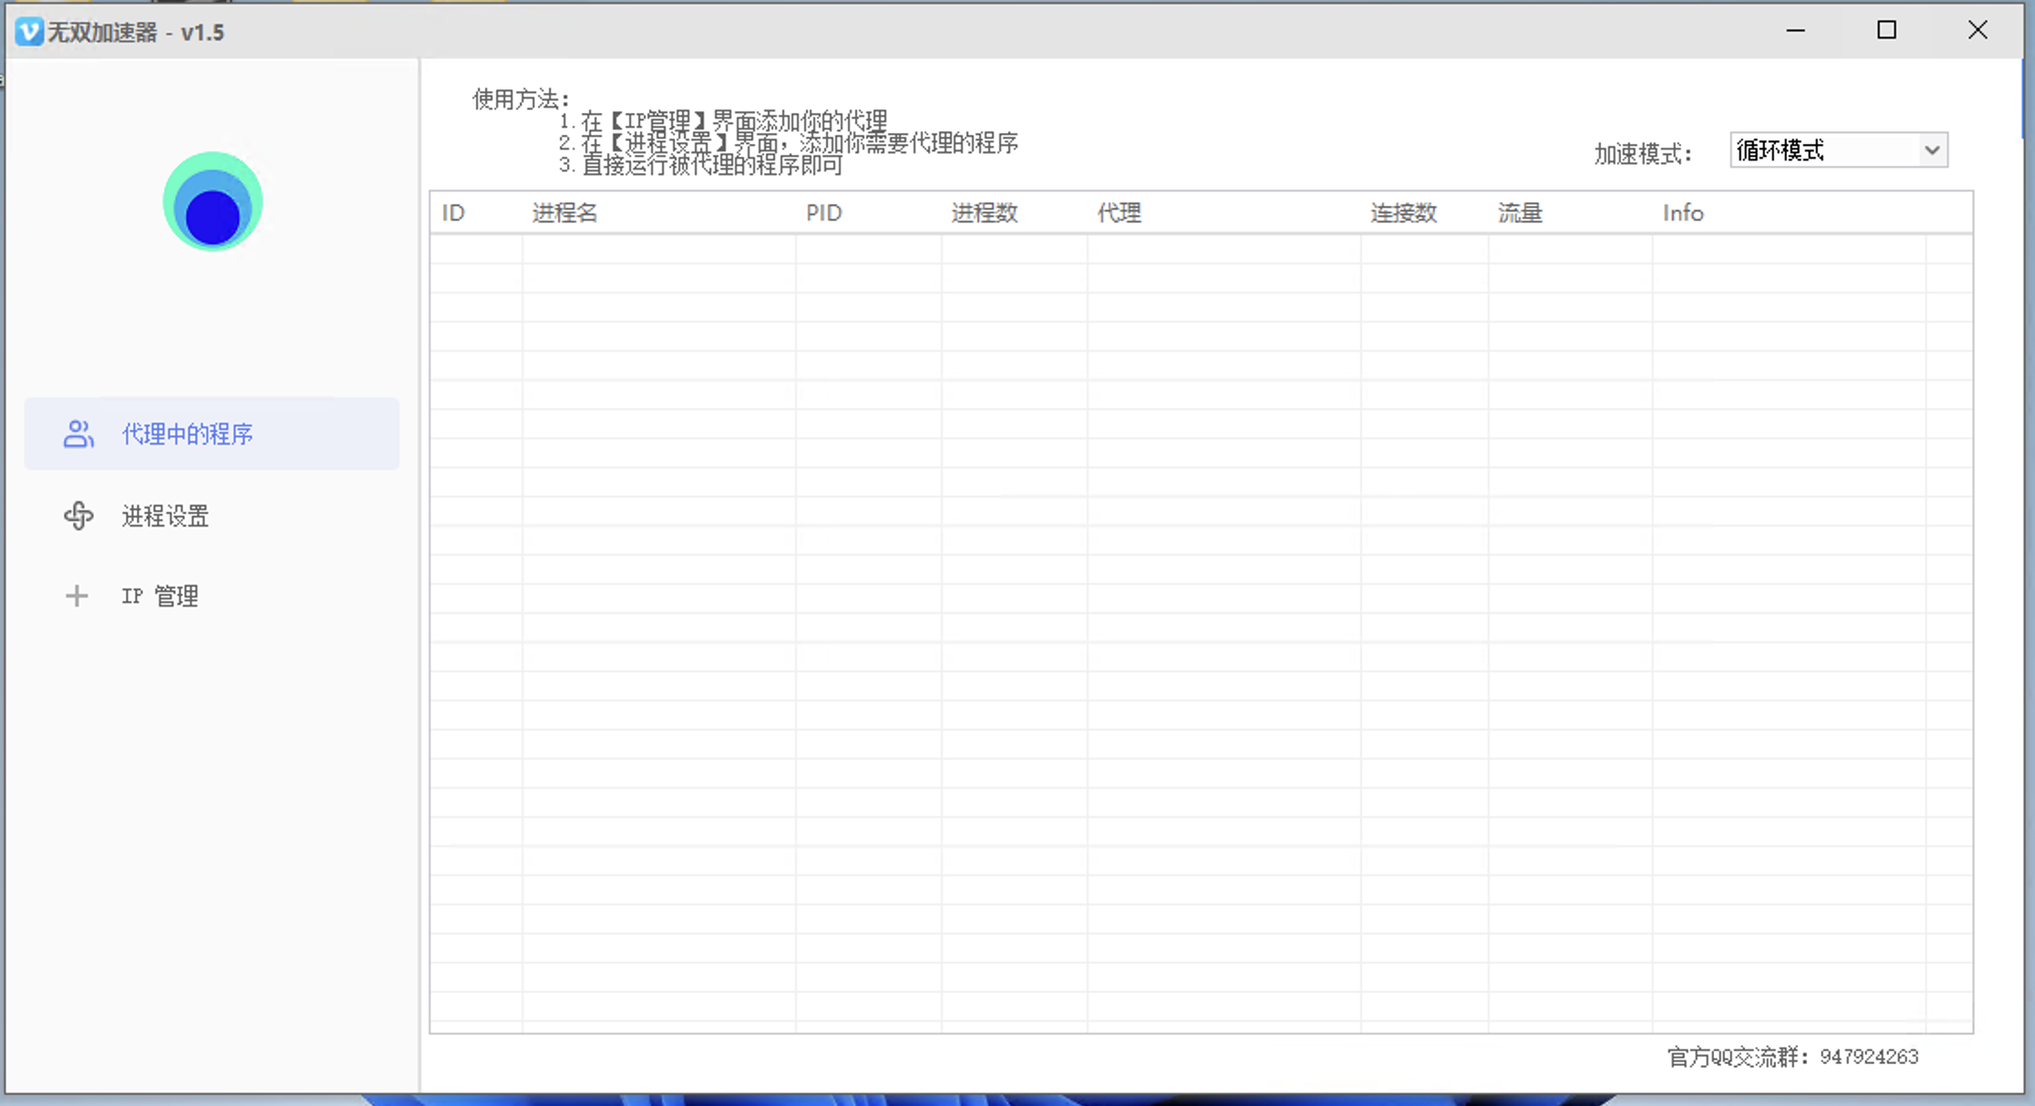Click the plus icon beside IP 管理
Image resolution: width=2035 pixels, height=1106 pixels.
tap(77, 596)
